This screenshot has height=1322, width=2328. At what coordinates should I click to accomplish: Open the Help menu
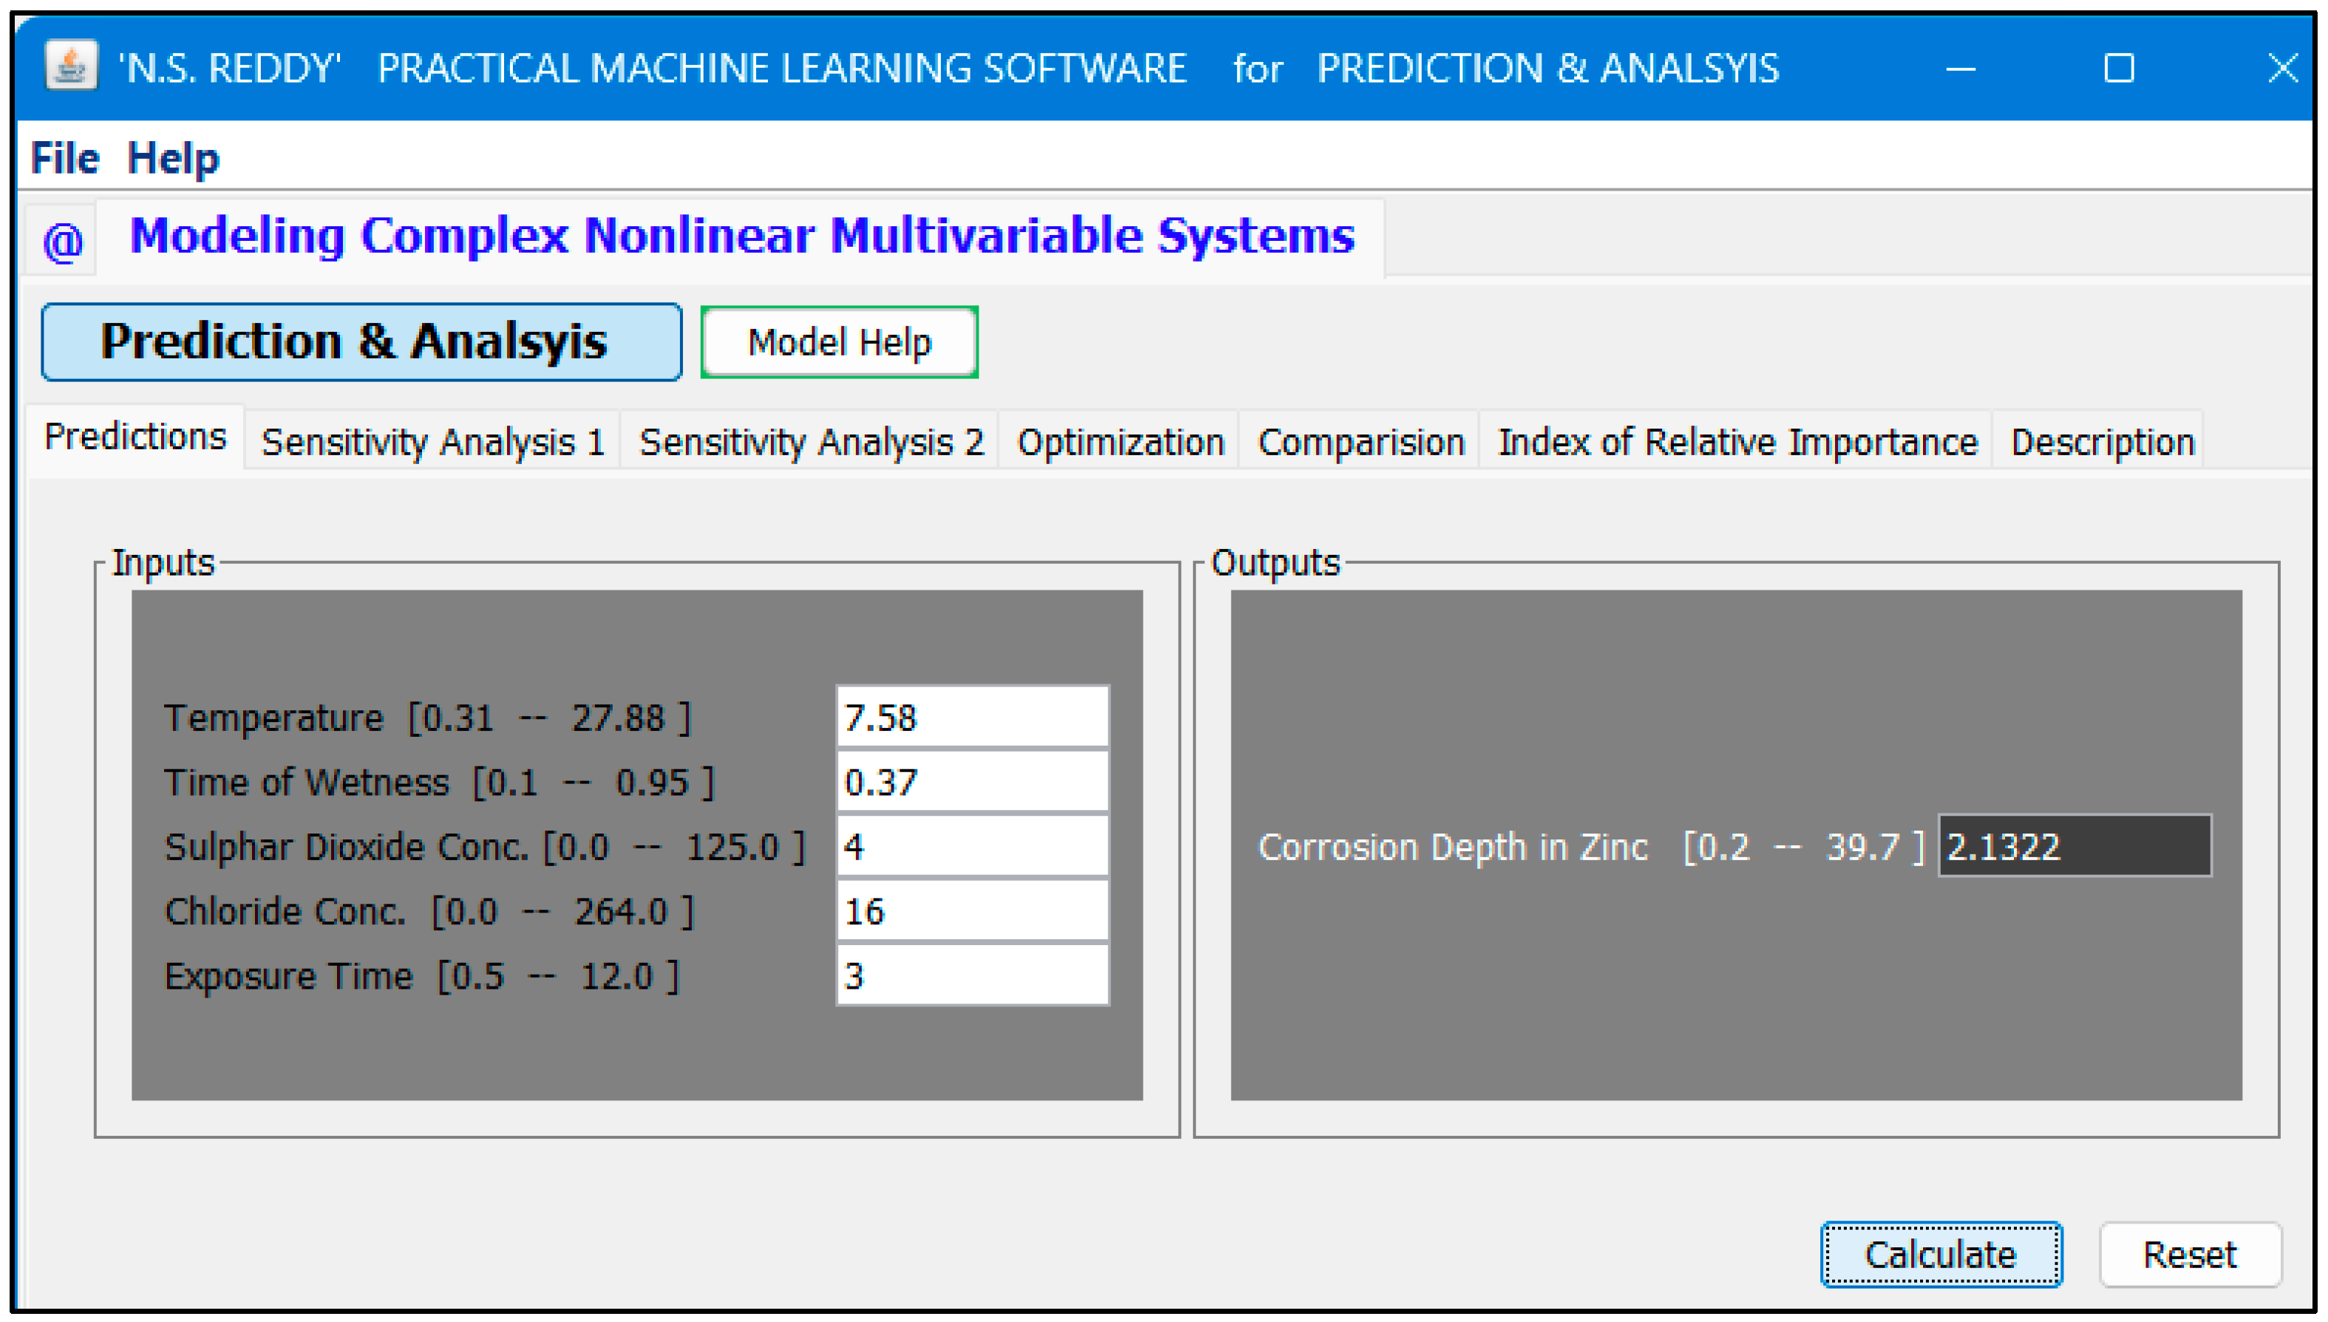click(172, 159)
